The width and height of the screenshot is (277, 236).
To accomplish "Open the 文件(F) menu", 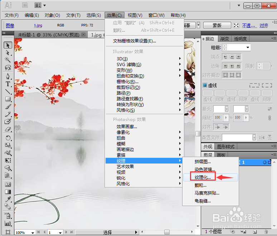I will pyautogui.click(x=11, y=15).
